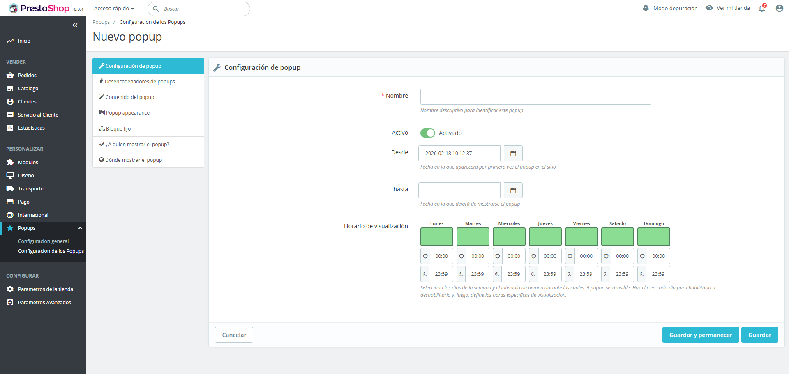
Task: Toggle Miércoles day in the display schedule
Action: click(509, 237)
